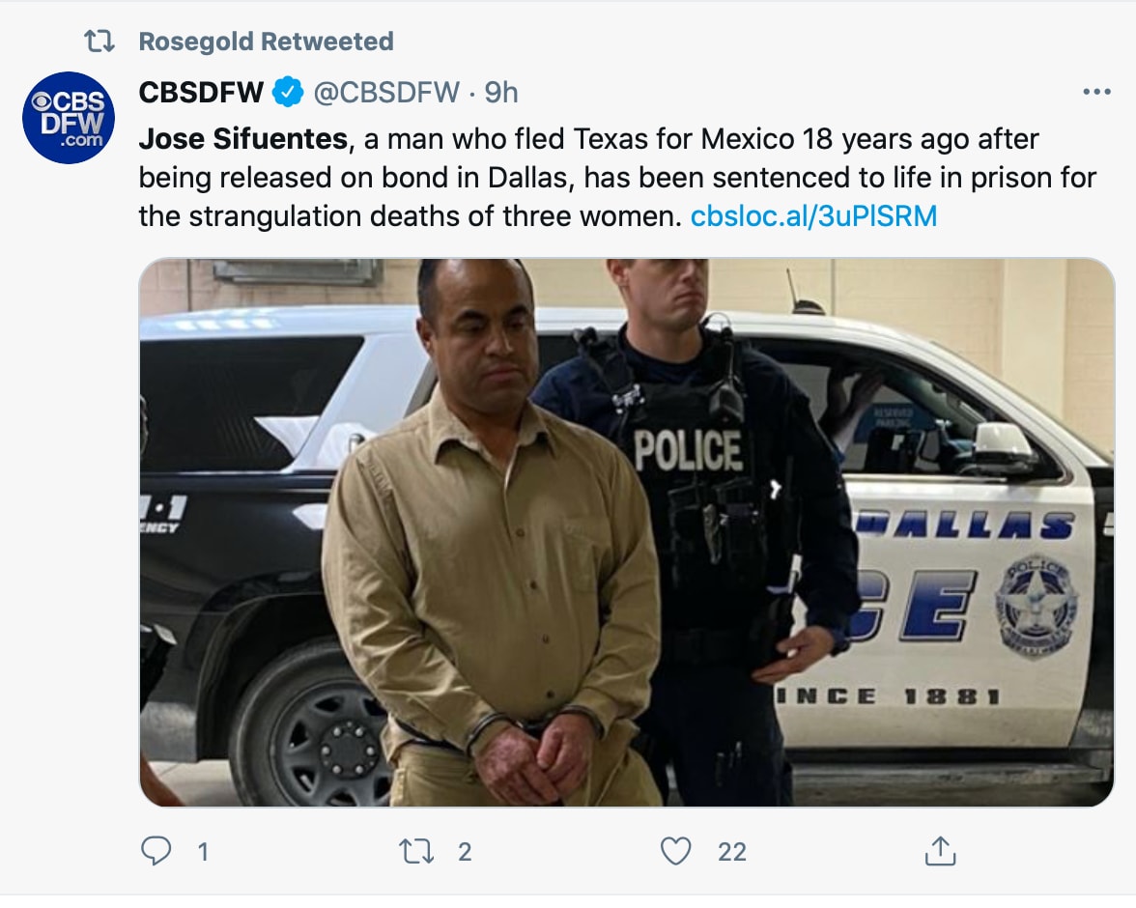Click the like count of 22
Screen dimensions: 1136x908
[732, 851]
